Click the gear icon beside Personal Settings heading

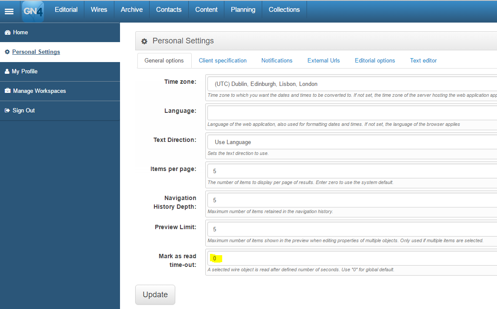click(x=144, y=41)
